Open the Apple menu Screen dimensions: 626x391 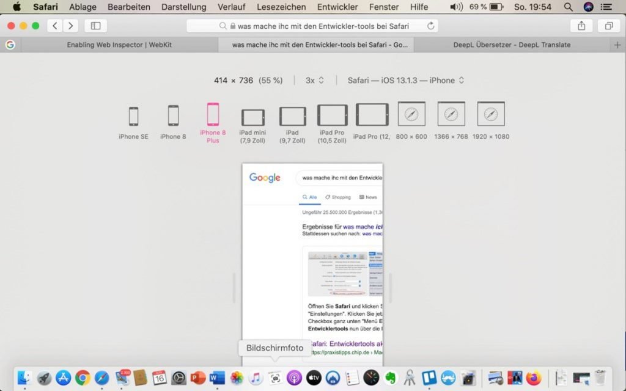(x=17, y=7)
